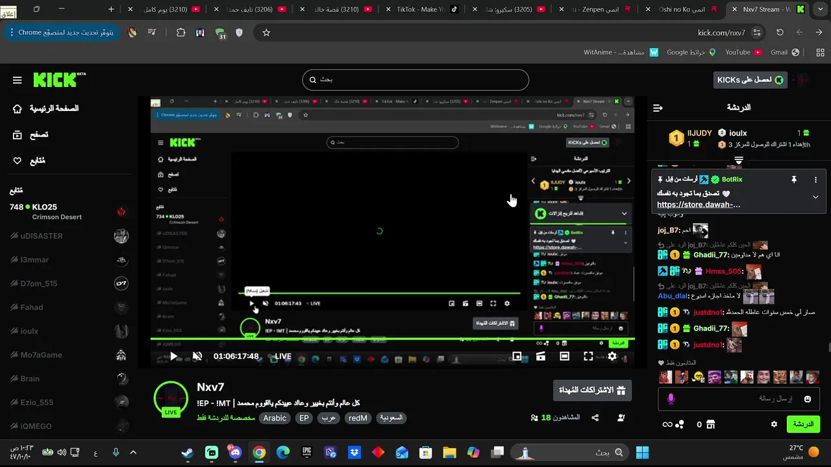Image resolution: width=831 pixels, height=467 pixels.
Task: Play the stream video
Action: tap(174, 357)
